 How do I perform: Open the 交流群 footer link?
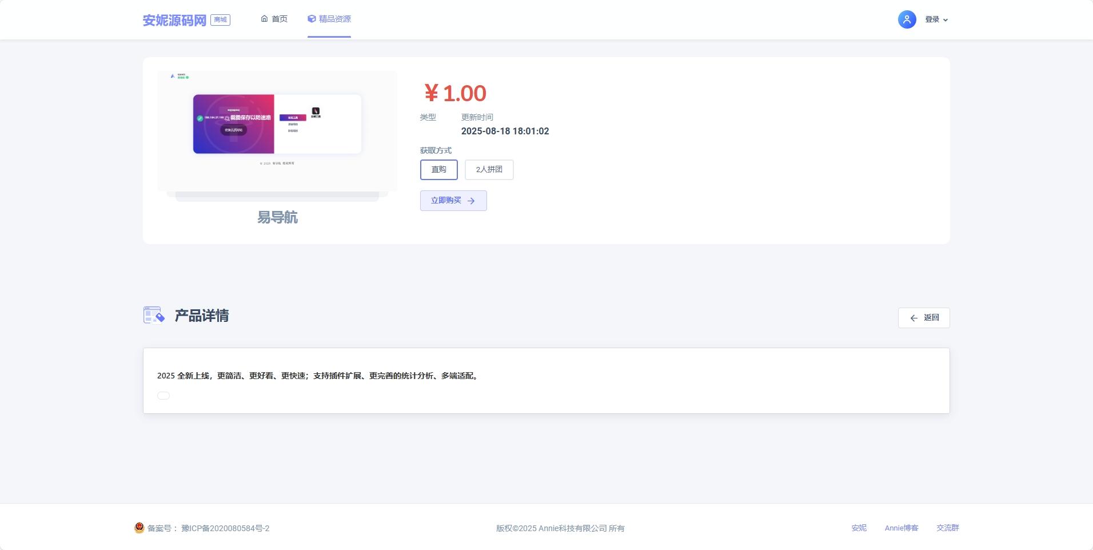pos(947,528)
